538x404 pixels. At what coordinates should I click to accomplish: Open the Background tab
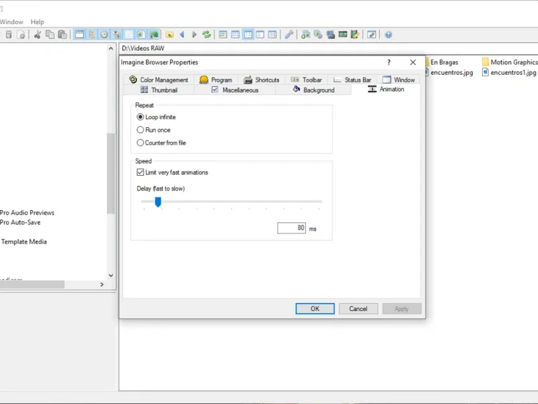[x=313, y=90]
